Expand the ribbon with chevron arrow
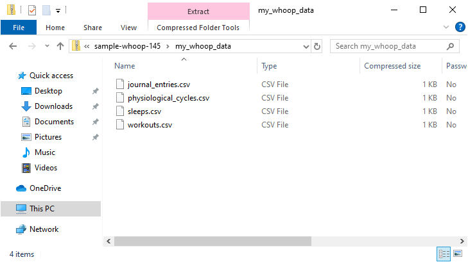The width and height of the screenshot is (468, 262). tap(446, 27)
